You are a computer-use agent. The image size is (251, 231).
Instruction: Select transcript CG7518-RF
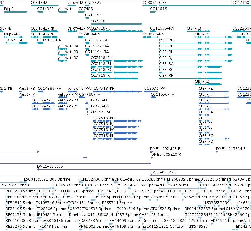click(101, 28)
